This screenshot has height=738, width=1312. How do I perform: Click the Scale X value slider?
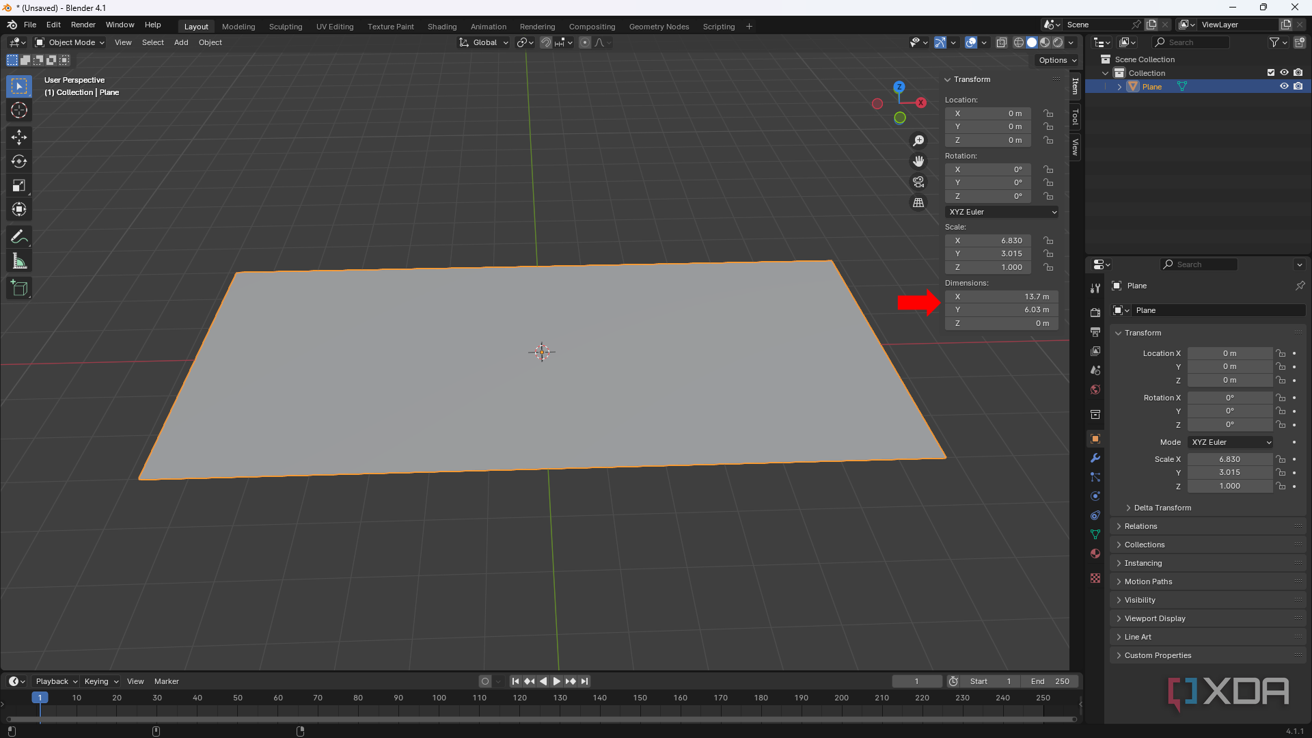coord(1230,459)
